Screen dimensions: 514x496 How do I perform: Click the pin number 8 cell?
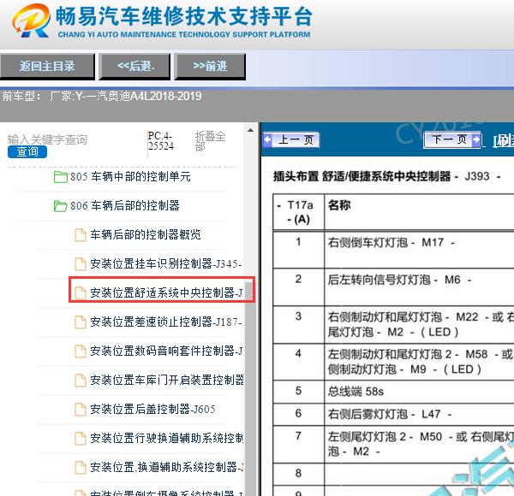tap(298, 474)
